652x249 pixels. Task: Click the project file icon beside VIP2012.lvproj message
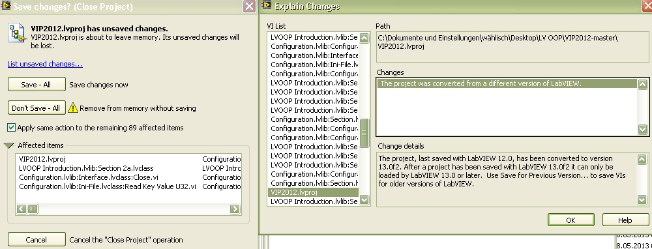pos(18,33)
